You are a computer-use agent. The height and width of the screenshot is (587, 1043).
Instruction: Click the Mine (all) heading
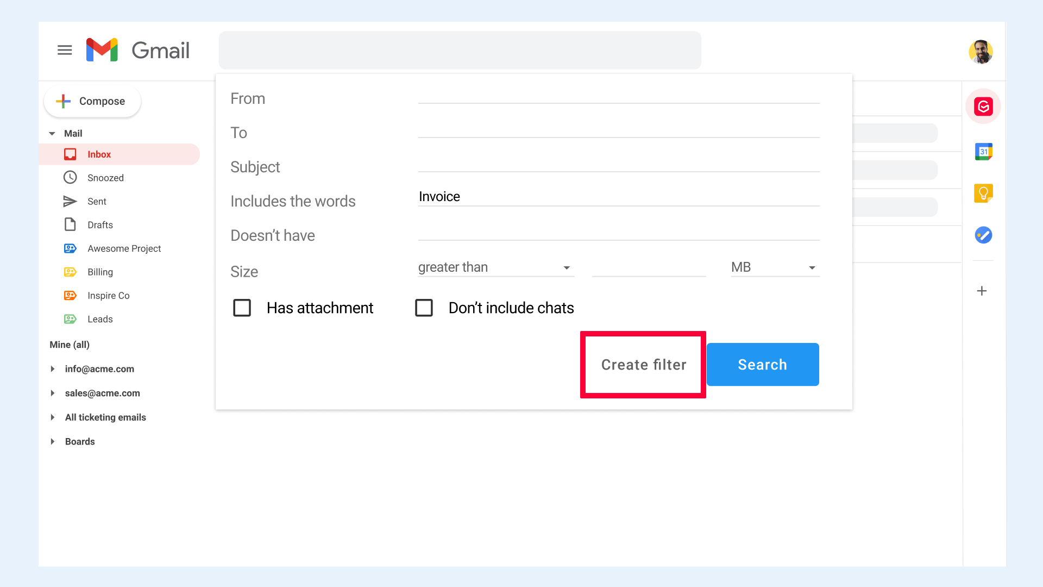70,345
